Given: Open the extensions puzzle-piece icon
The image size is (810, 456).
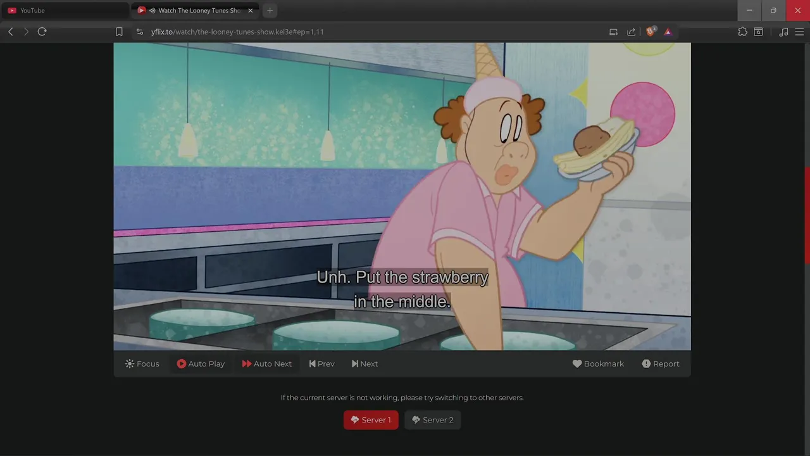Looking at the screenshot, I should pos(743,32).
